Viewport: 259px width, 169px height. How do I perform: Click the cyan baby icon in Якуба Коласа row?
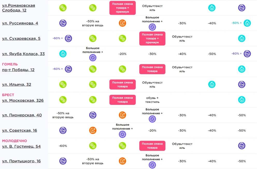tap(63, 54)
